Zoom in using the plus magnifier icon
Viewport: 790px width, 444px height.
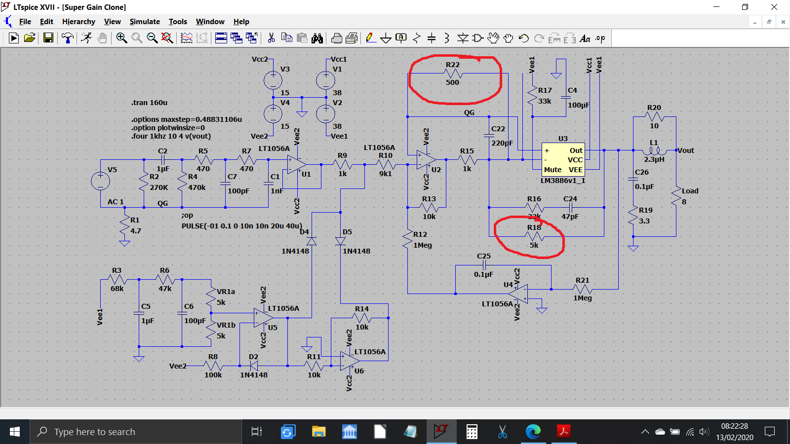click(121, 38)
